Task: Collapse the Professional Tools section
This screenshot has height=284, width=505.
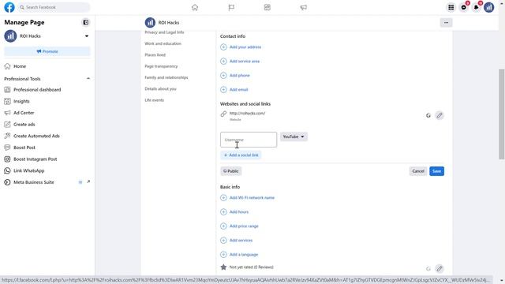Action: point(88,79)
